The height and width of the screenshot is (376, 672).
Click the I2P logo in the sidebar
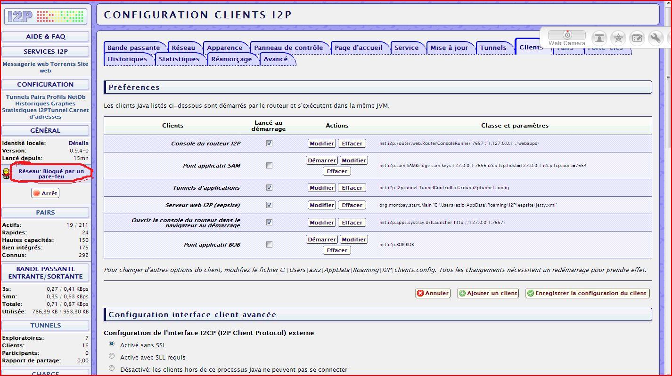45,16
